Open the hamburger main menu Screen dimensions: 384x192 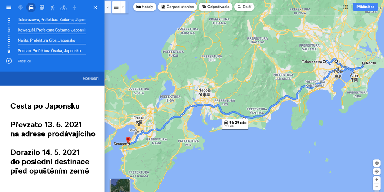point(8,7)
